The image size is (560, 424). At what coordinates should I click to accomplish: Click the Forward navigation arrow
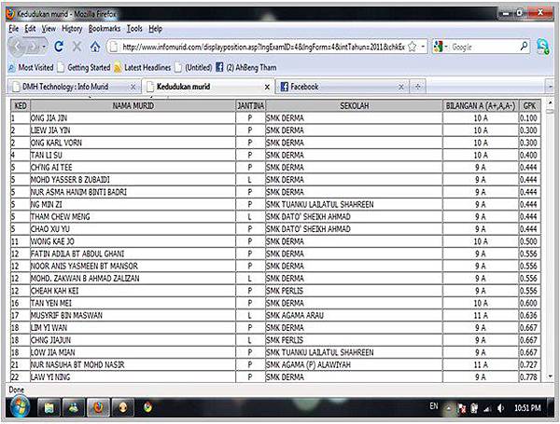point(33,47)
